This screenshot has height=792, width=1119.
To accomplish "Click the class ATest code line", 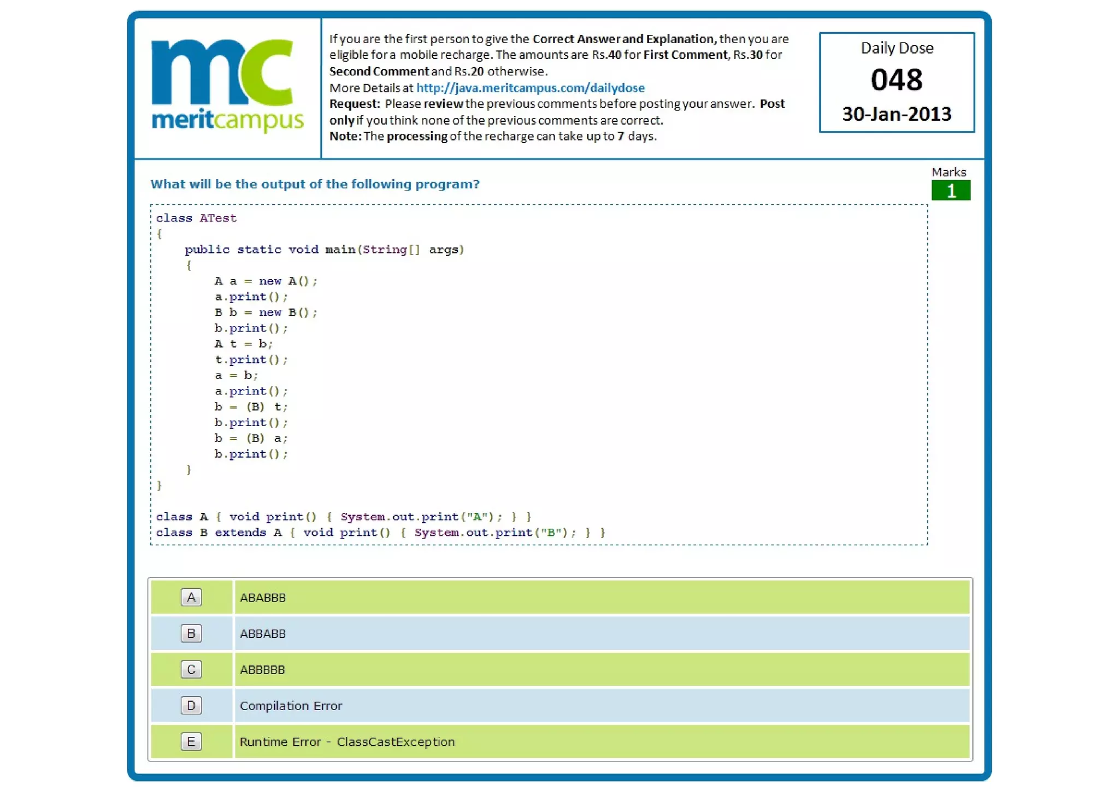I will pos(196,218).
